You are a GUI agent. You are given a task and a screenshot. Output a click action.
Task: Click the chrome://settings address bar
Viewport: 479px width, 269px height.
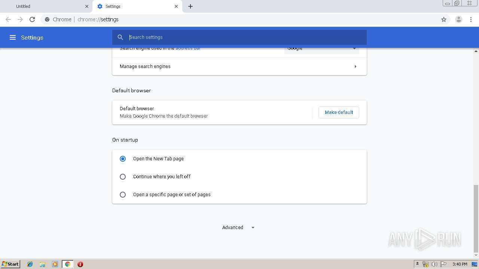(x=239, y=19)
